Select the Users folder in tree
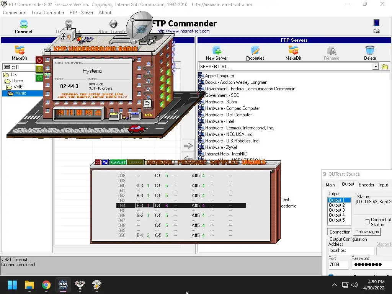This screenshot has height=294, width=392. [14, 81]
